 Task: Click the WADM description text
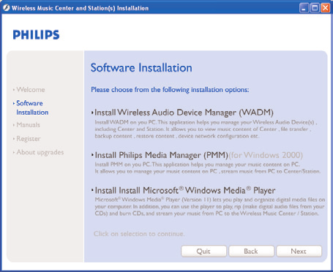(206, 129)
